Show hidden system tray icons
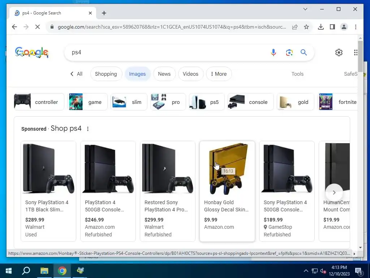The height and width of the screenshot is (278, 370). pyautogui.click(x=306, y=271)
